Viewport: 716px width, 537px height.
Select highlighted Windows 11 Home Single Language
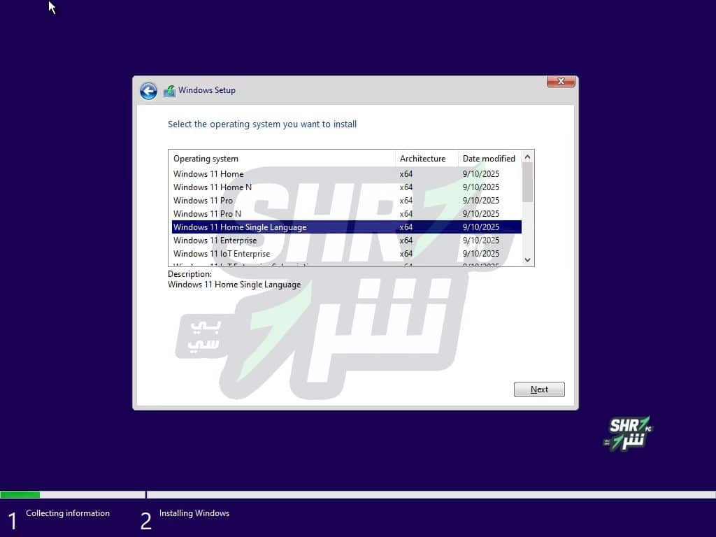click(240, 227)
